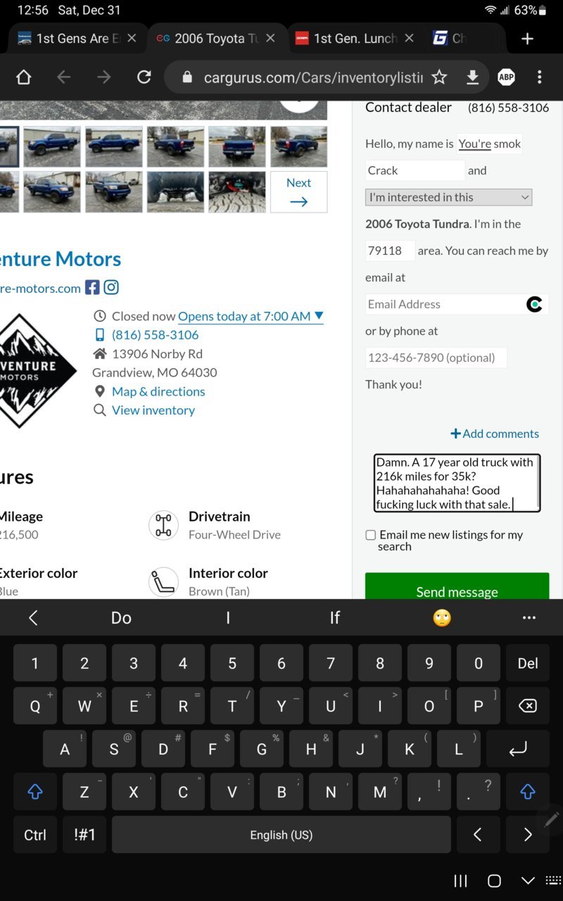Insert the eye-roll emoji suggestion

(x=442, y=617)
